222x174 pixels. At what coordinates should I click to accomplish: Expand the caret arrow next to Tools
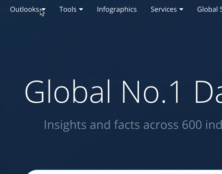point(81,10)
